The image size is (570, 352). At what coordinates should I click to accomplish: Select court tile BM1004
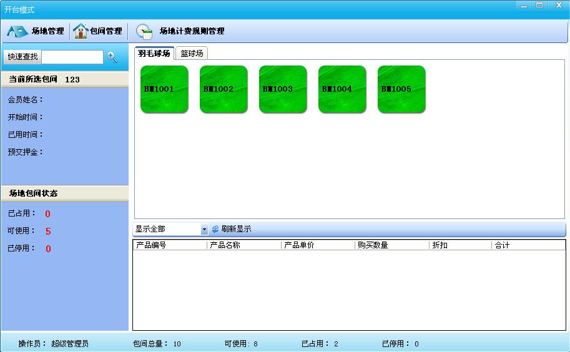[342, 89]
